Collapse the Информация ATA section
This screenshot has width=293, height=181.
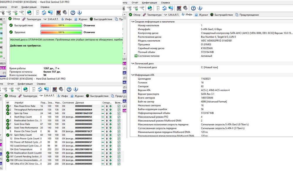(x=133, y=75)
